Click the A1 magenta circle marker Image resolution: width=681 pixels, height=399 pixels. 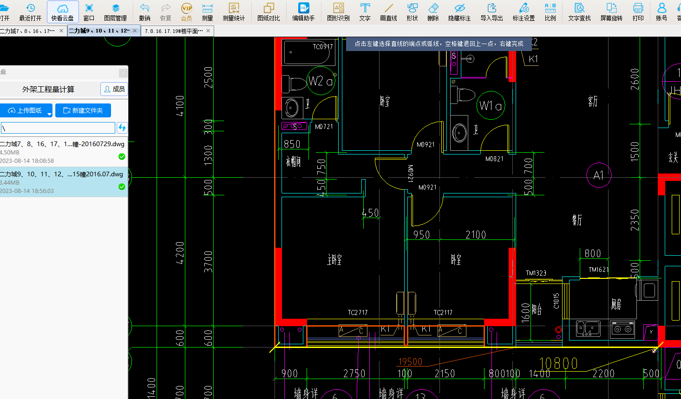pyautogui.click(x=599, y=175)
